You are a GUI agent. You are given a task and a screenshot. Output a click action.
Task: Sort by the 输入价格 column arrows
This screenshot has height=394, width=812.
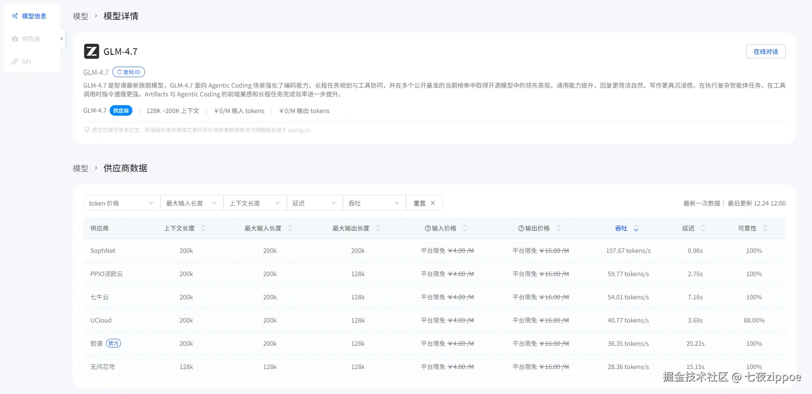click(x=465, y=228)
